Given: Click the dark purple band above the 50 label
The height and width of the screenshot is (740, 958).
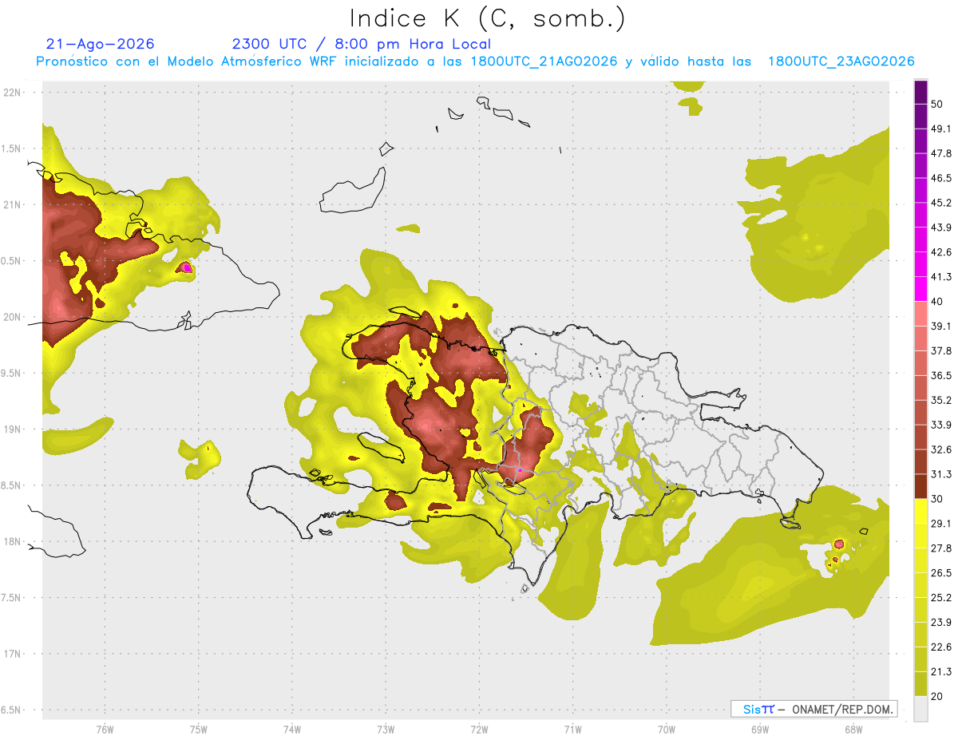Looking at the screenshot, I should pos(920,92).
